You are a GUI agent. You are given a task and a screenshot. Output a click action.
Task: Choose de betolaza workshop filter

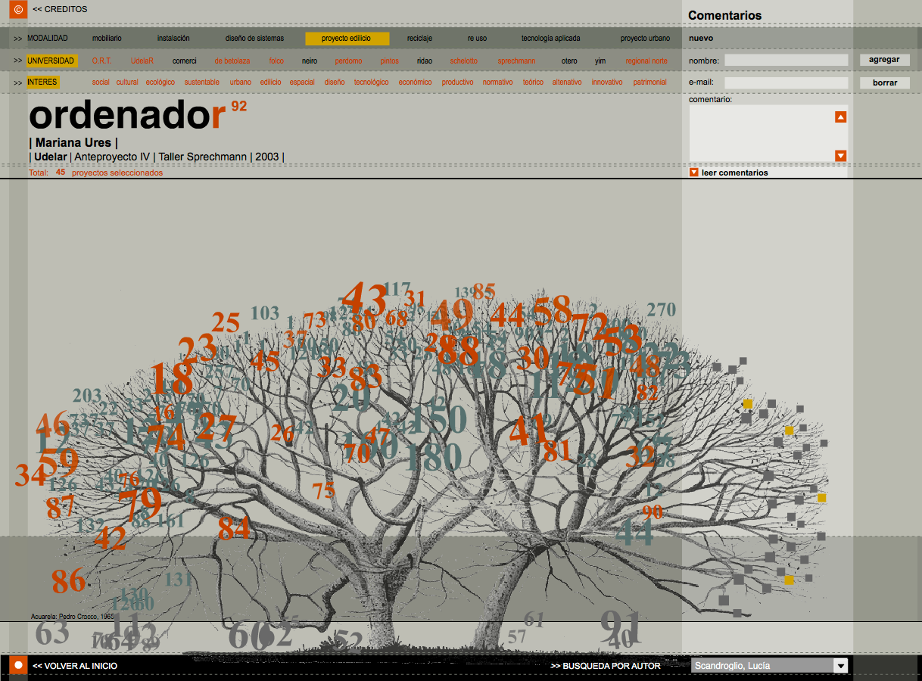pos(232,61)
